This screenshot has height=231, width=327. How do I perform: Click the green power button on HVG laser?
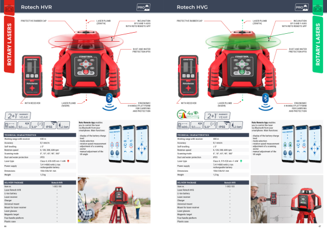pyautogui.click(x=242, y=72)
